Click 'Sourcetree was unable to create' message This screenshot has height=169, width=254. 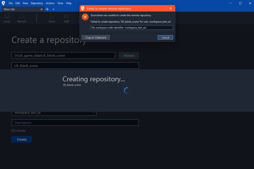tap(121, 15)
